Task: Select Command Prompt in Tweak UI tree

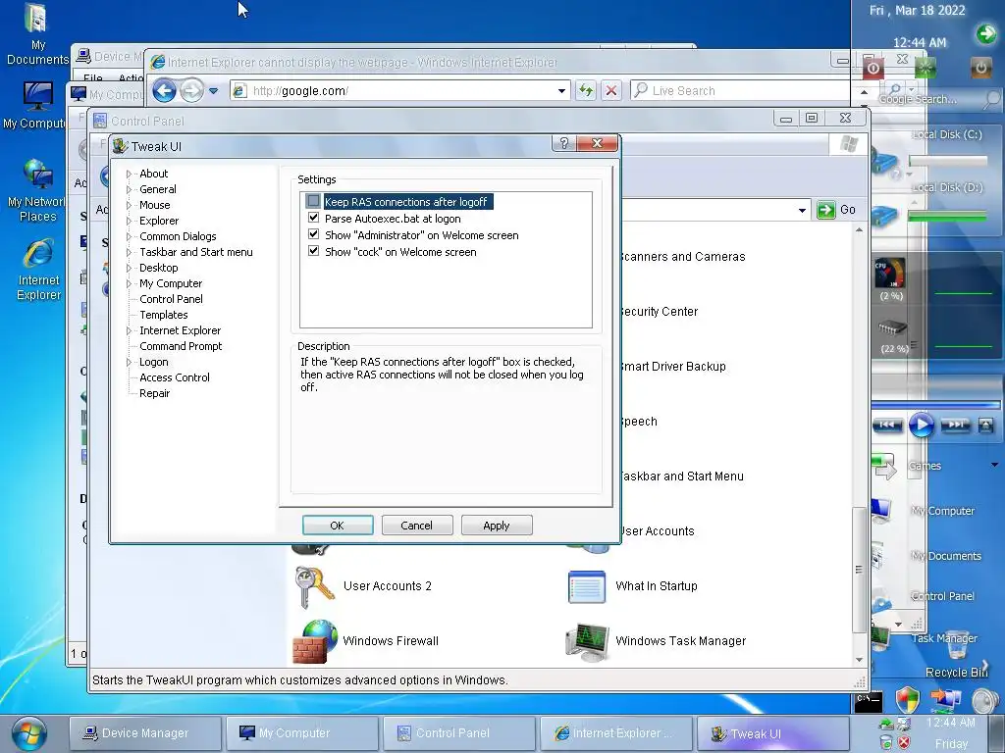Action: pyautogui.click(x=181, y=346)
